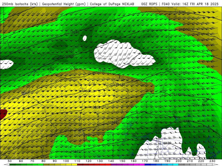The height and width of the screenshot is (166, 222).
Task: Click the small white oval hole in green area
Action: [85, 38]
